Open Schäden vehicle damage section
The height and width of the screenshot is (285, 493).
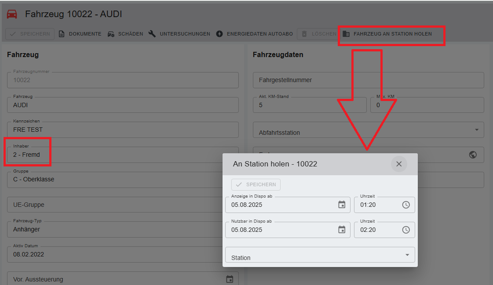[125, 34]
